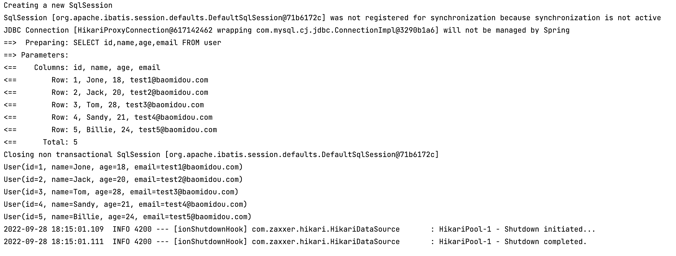
Task: Click the "Closing non transactional SqlSession" line
Action: coord(221,155)
